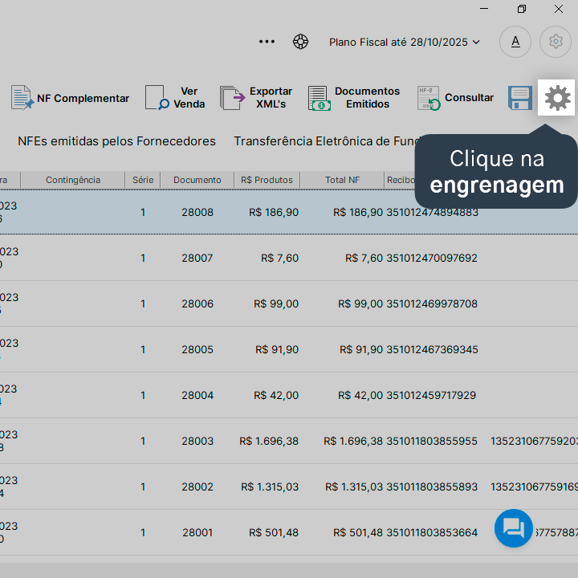The width and height of the screenshot is (578, 578).
Task: Open Consultar NF-e
Action: pyautogui.click(x=455, y=98)
